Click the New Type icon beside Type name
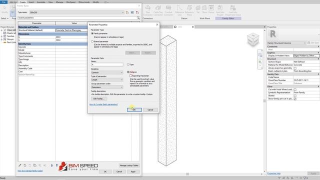Viewport: 320px width, 180px height. click(127, 12)
